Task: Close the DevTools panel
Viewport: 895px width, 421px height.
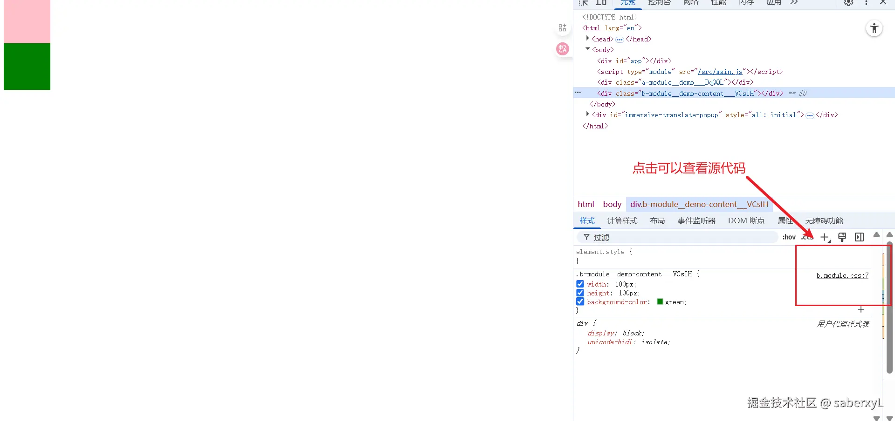Action: 883,3
